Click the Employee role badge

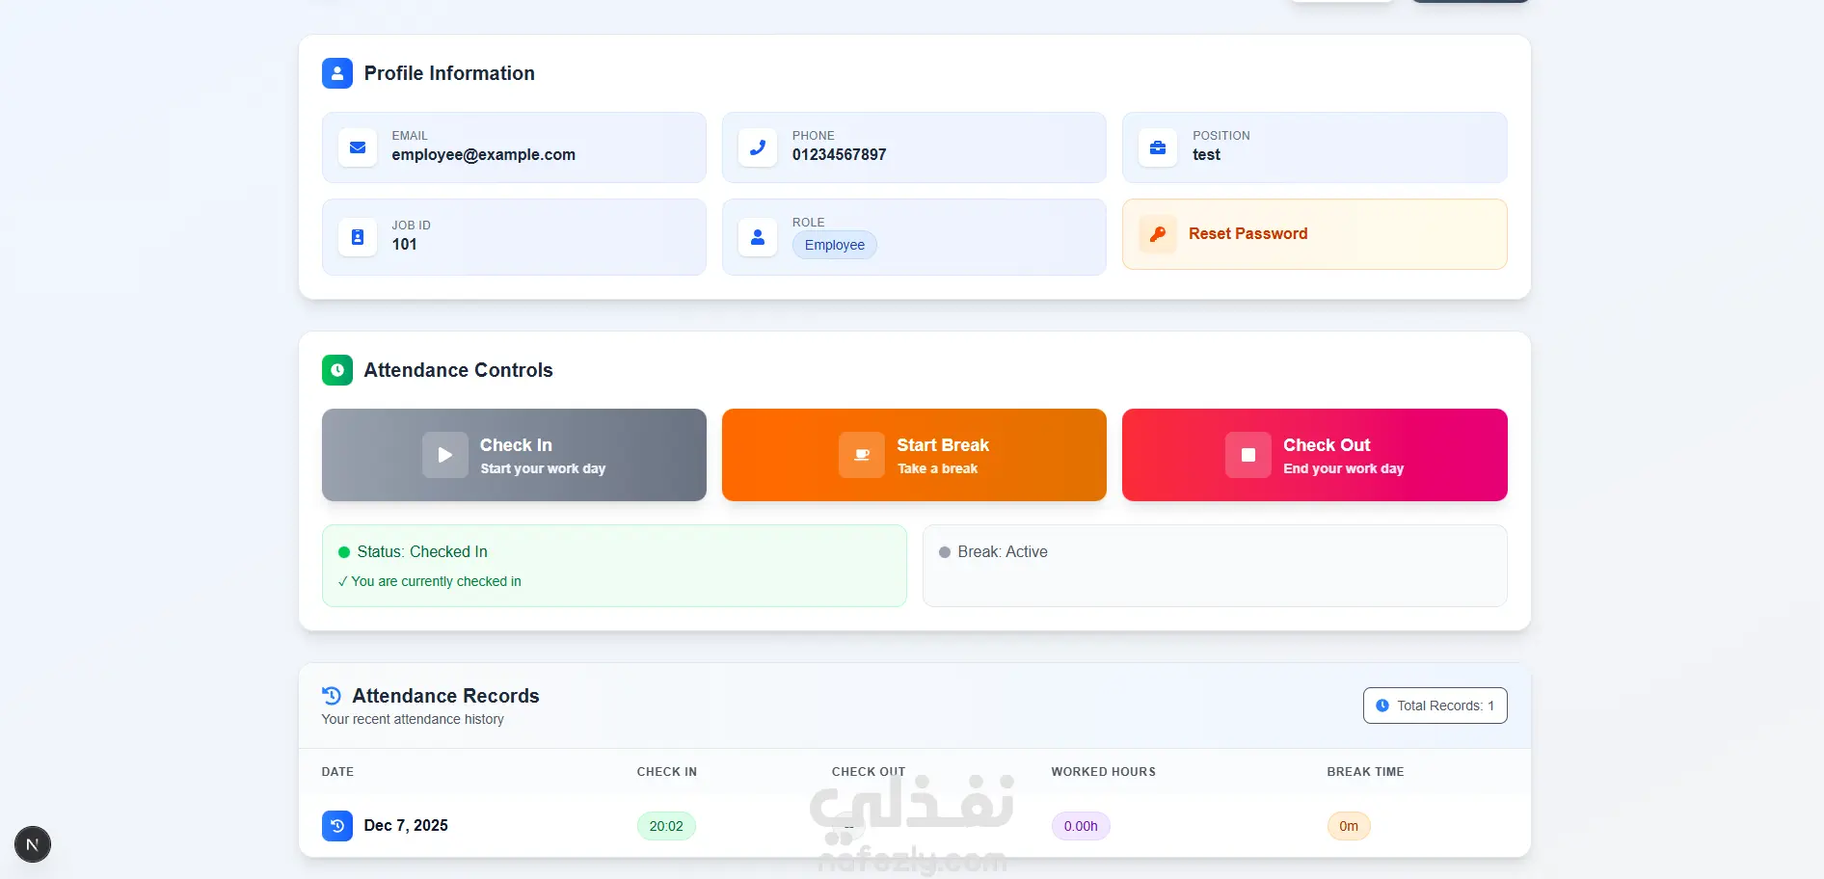point(835,245)
